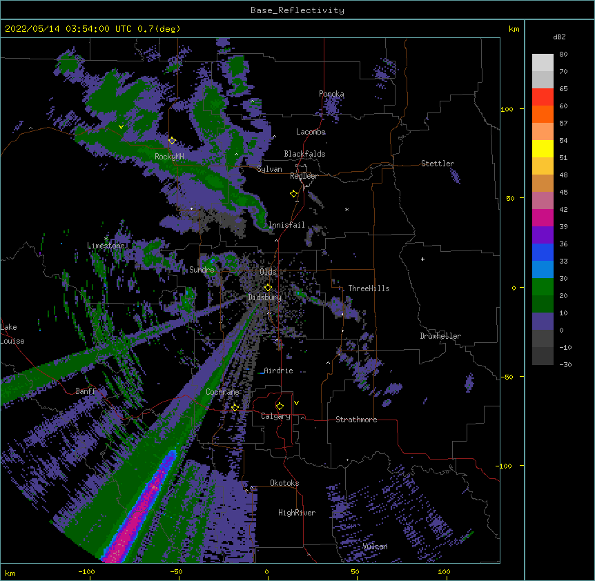This screenshot has width=595, height=581.
Task: Click the RockyMH label
Action: (169, 157)
